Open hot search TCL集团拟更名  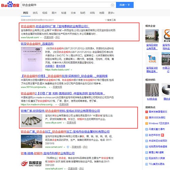click(157, 164)
